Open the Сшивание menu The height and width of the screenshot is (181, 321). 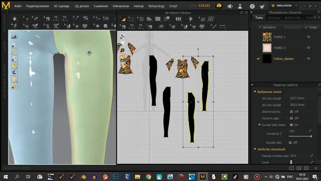point(101,6)
